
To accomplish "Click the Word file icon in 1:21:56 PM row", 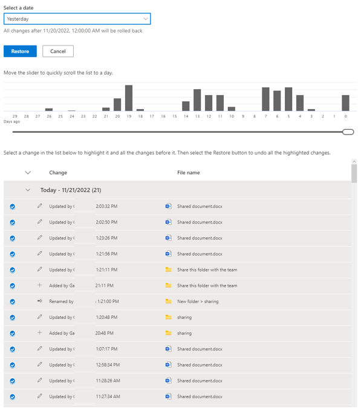I will (x=168, y=254).
